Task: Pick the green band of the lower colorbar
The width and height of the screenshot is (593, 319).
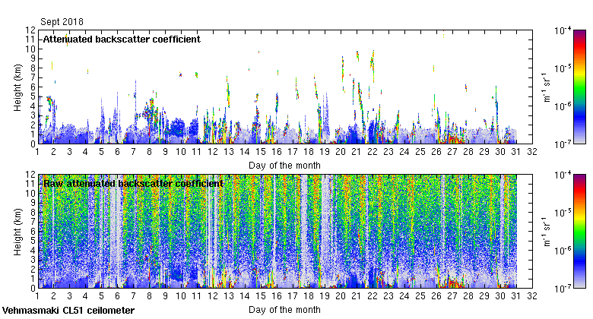Action: [579, 232]
